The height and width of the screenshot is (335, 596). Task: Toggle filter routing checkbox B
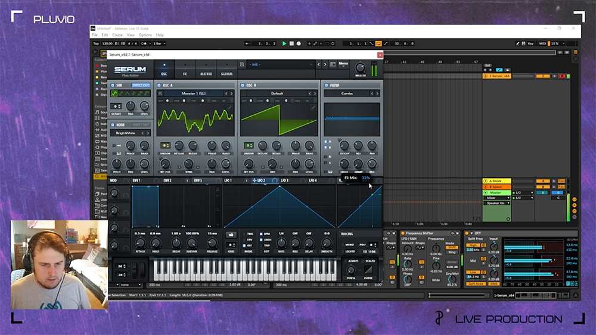point(326,147)
